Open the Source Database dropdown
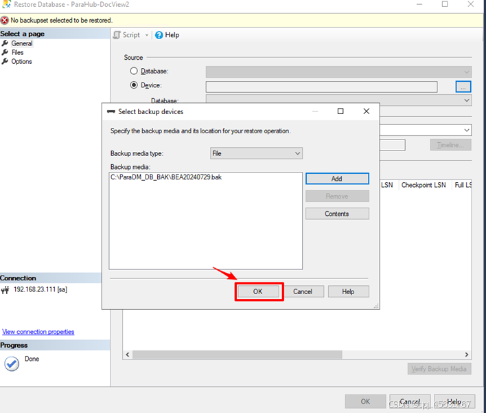Image resolution: width=486 pixels, height=413 pixels. pyautogui.click(x=338, y=71)
